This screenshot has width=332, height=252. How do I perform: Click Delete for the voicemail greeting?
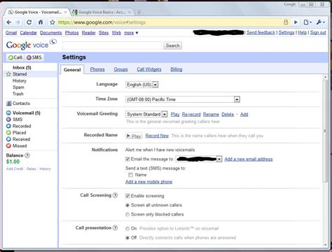pyautogui.click(x=228, y=114)
